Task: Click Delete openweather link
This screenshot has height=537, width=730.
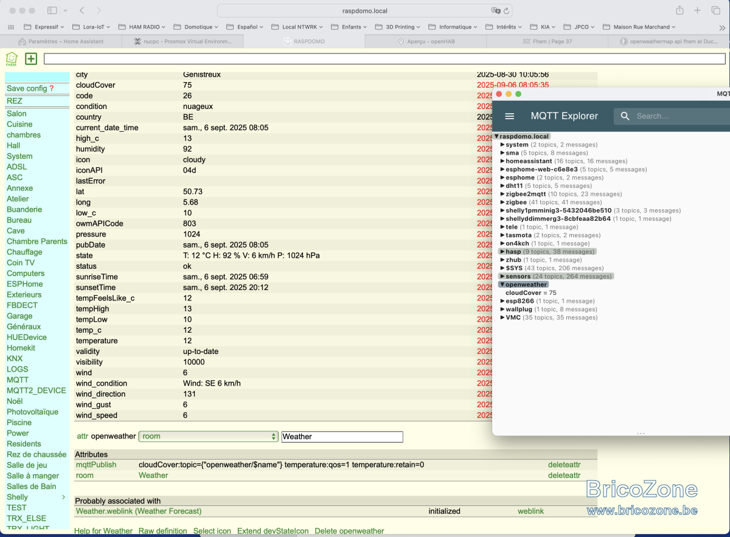Action: [349, 531]
